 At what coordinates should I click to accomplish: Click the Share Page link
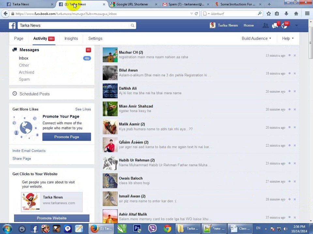tap(22, 158)
